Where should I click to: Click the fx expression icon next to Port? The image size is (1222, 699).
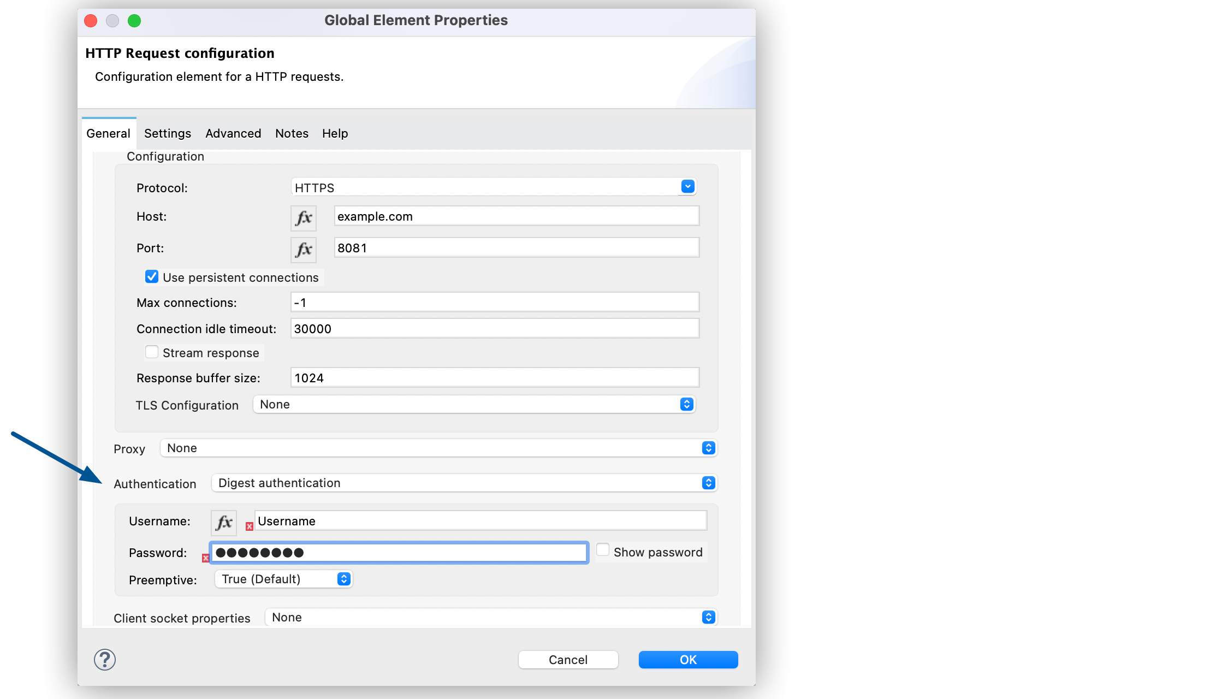point(303,250)
